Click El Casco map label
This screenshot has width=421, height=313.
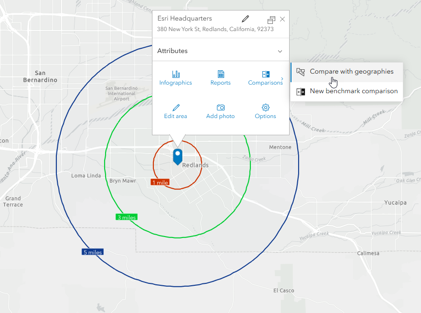pyautogui.click(x=283, y=291)
